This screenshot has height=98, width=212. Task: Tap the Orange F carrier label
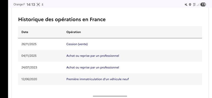point(19,5)
